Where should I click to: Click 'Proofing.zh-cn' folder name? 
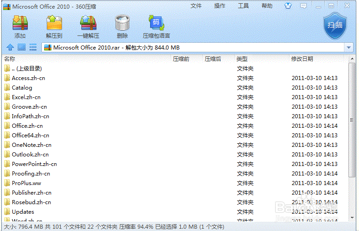(31, 174)
